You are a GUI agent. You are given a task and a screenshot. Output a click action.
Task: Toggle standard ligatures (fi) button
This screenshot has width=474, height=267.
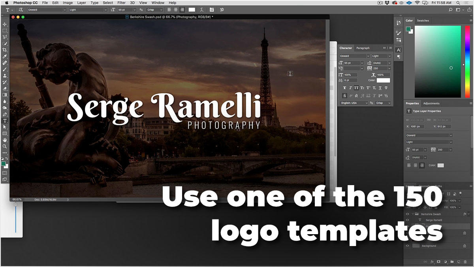(345, 96)
